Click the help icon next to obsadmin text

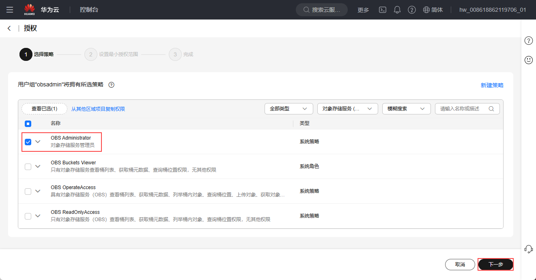[111, 85]
